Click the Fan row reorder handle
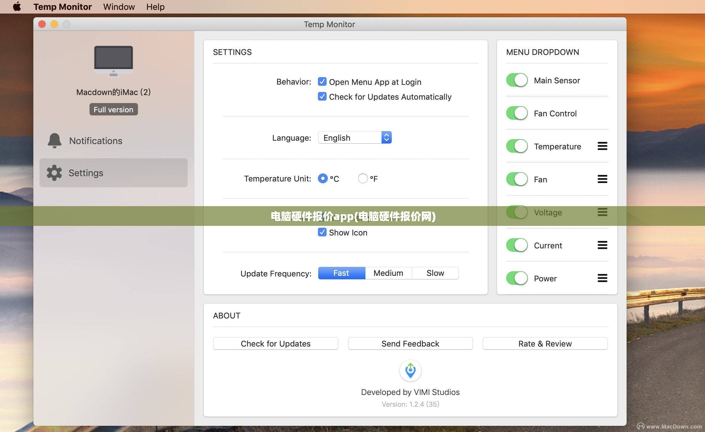Viewport: 705px width, 432px height. (602, 179)
